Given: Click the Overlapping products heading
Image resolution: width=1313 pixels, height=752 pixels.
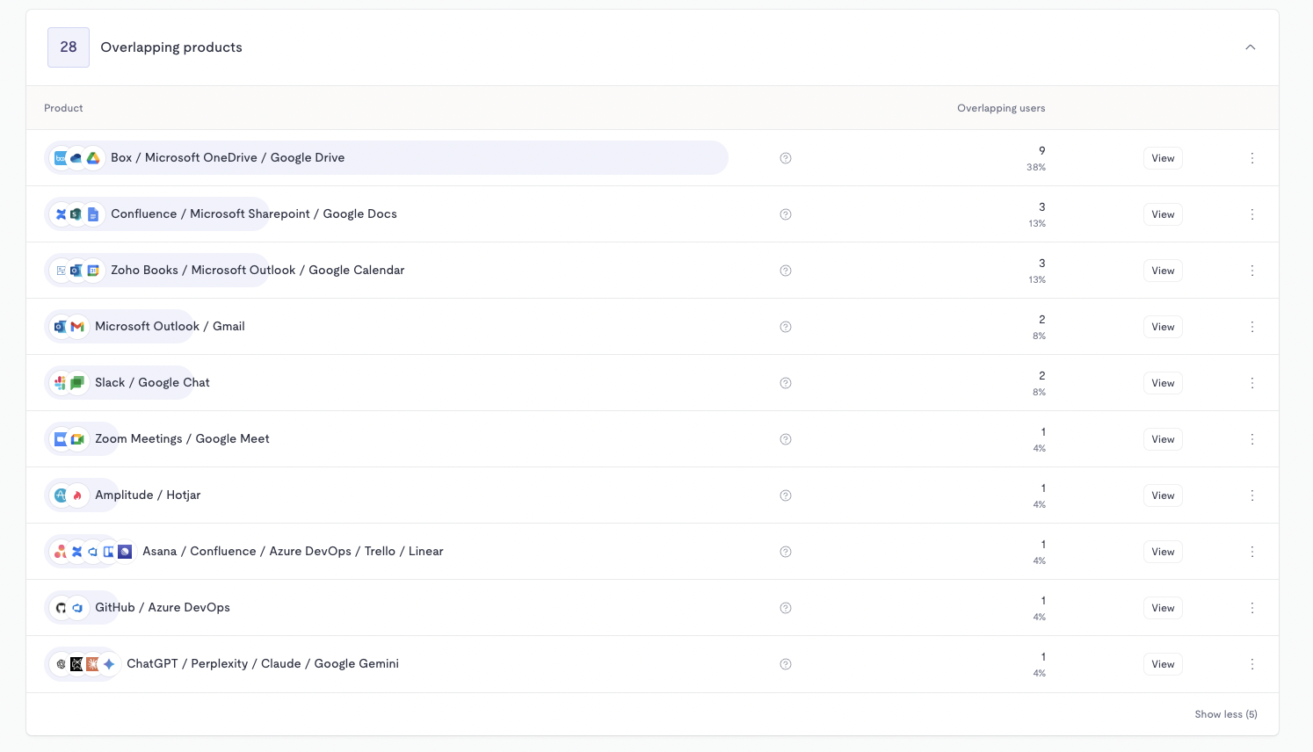Looking at the screenshot, I should pos(171,47).
